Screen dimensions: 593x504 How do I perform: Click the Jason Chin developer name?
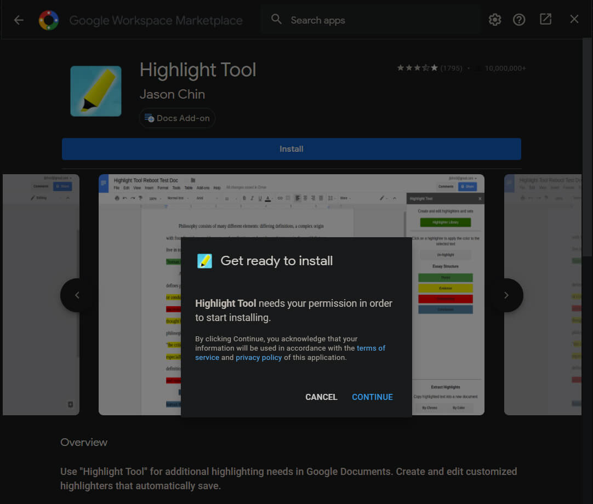tap(172, 94)
